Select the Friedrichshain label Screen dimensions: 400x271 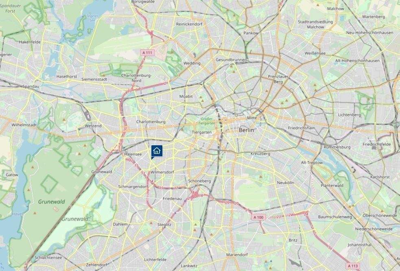302,128
